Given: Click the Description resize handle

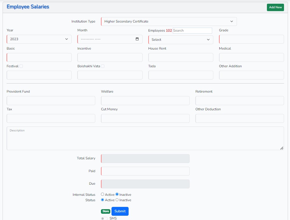Looking at the screenshot, I should [x=282, y=148].
